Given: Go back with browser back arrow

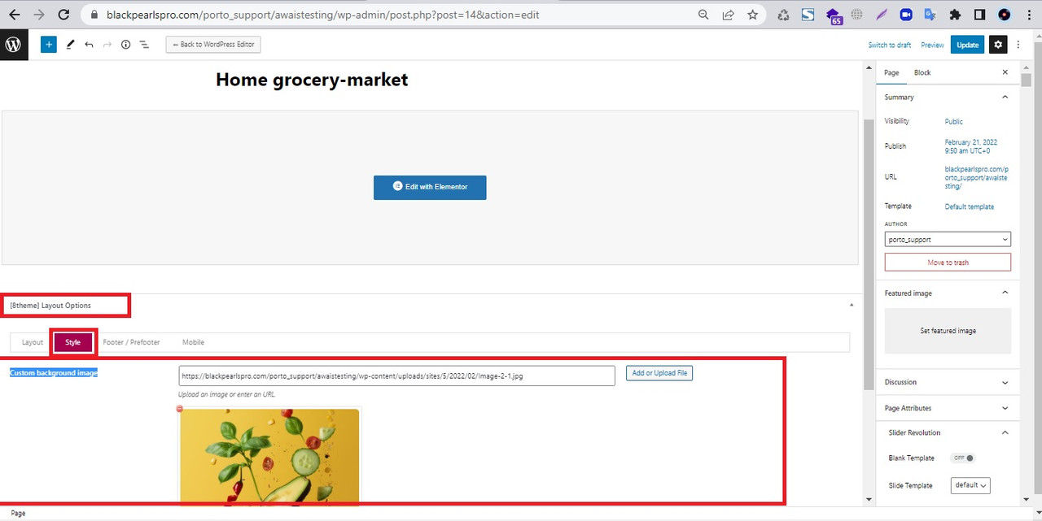Looking at the screenshot, I should (15, 15).
